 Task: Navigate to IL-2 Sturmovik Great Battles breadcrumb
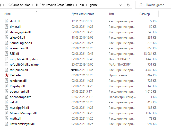pos(55,5)
